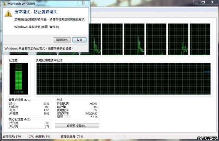Click the 總共 value 16351
219x141 pixels.
click(46, 104)
